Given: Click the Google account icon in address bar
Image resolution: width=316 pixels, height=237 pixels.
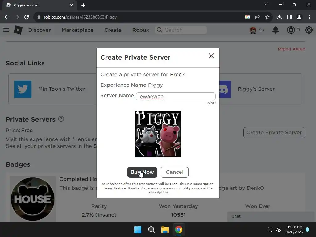Looking at the screenshot, I should [247, 17].
